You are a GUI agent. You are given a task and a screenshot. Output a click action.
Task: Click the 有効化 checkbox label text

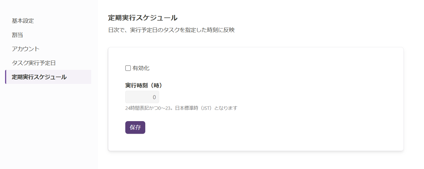[141, 68]
